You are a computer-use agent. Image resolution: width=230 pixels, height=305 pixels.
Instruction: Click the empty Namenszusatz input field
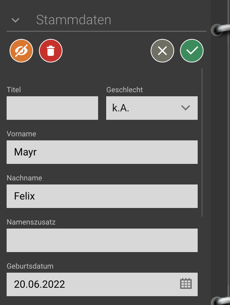click(102, 240)
